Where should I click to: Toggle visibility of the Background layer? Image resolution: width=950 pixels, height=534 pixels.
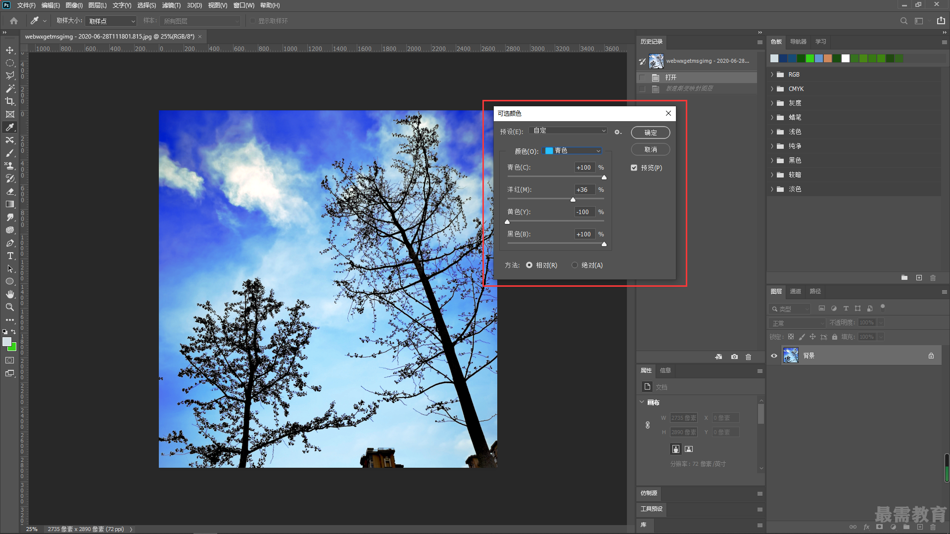coord(774,356)
